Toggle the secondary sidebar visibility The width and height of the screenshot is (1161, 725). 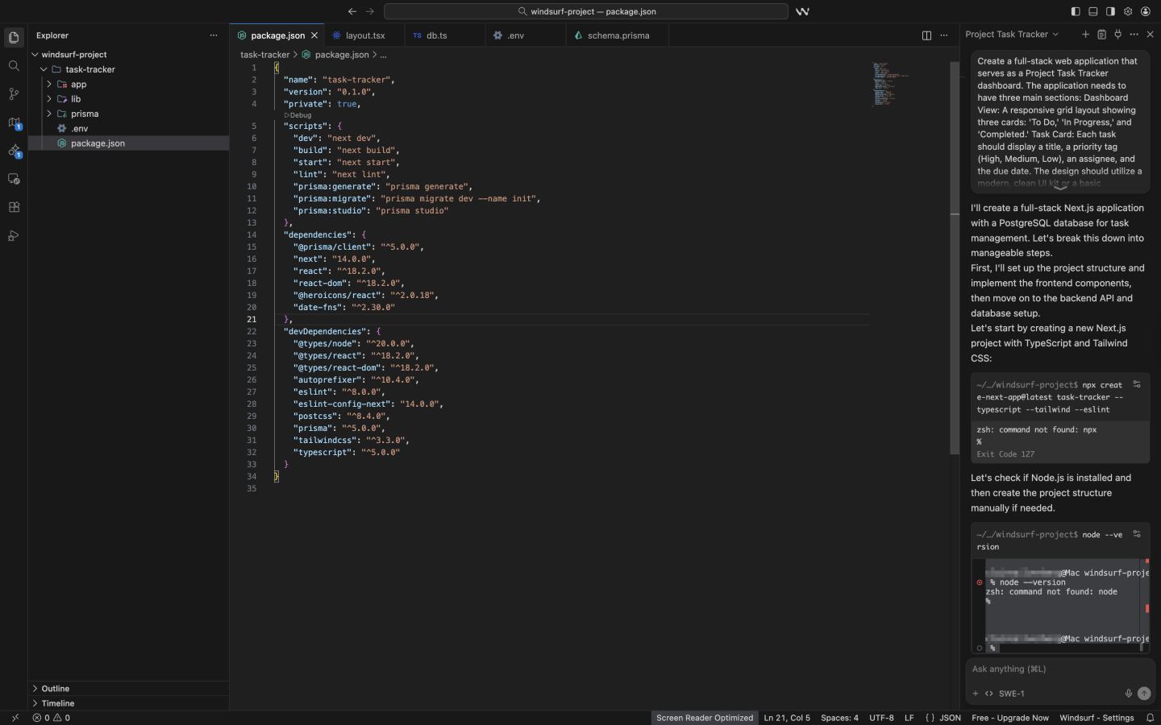[x=1110, y=11]
